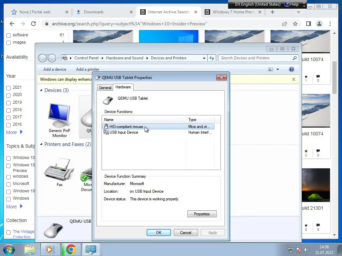This screenshot has width=342, height=256.
Task: Close the Internet Archive Search tab
Action: point(196,12)
